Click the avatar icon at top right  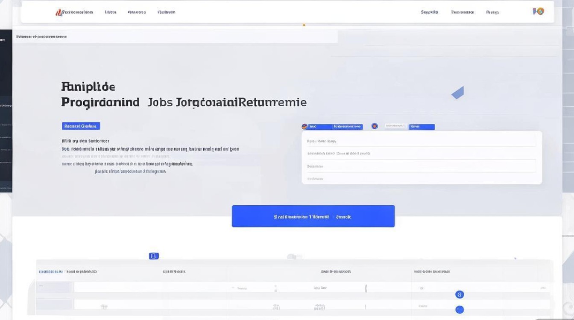point(539,12)
